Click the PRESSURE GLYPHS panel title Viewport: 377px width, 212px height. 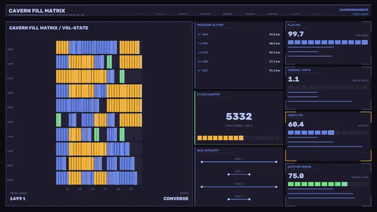click(210, 25)
